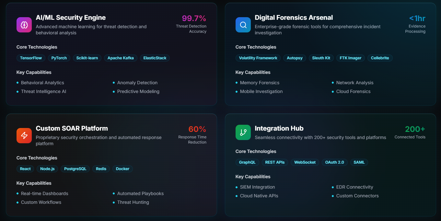Click the Redis technology badge
Viewport: 441px width, 221px height.
(x=101, y=169)
